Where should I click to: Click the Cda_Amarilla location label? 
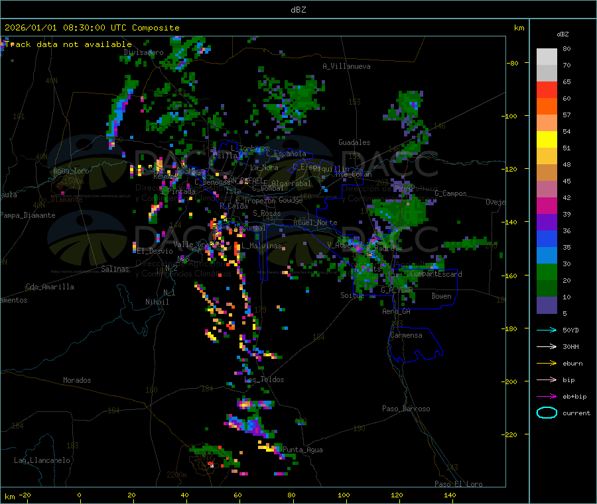50,287
